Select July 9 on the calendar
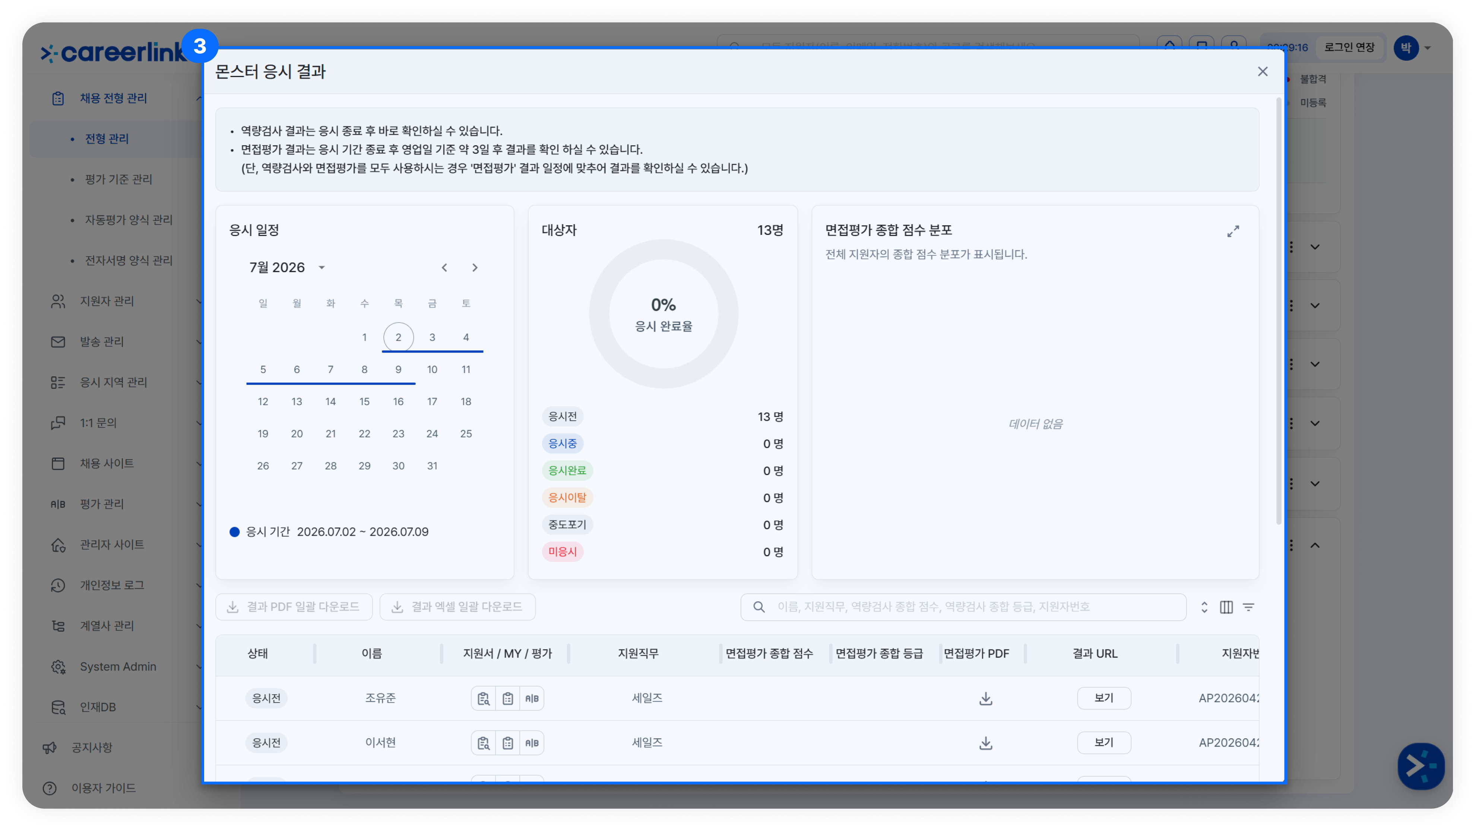The width and height of the screenshot is (1476, 831). [398, 369]
